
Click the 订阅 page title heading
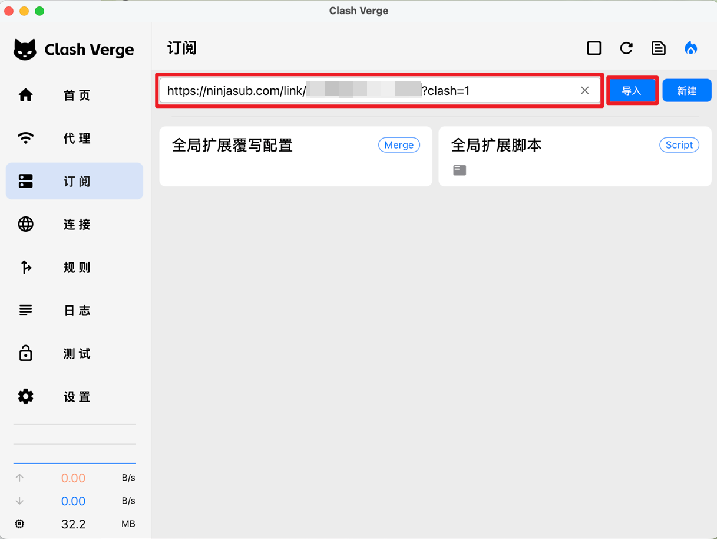click(182, 48)
